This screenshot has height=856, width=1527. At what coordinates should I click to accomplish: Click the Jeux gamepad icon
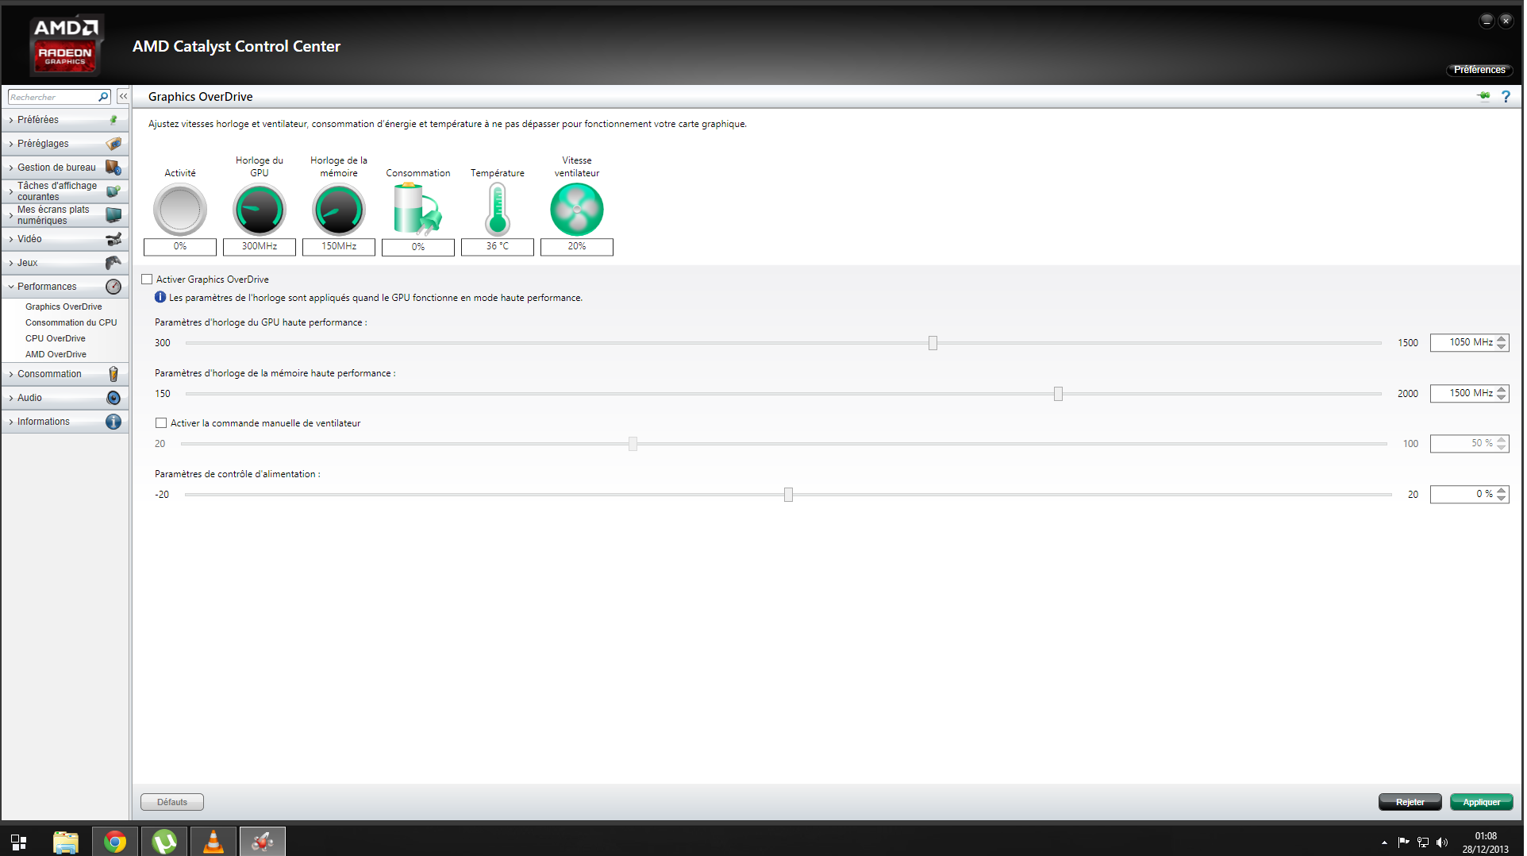point(113,263)
